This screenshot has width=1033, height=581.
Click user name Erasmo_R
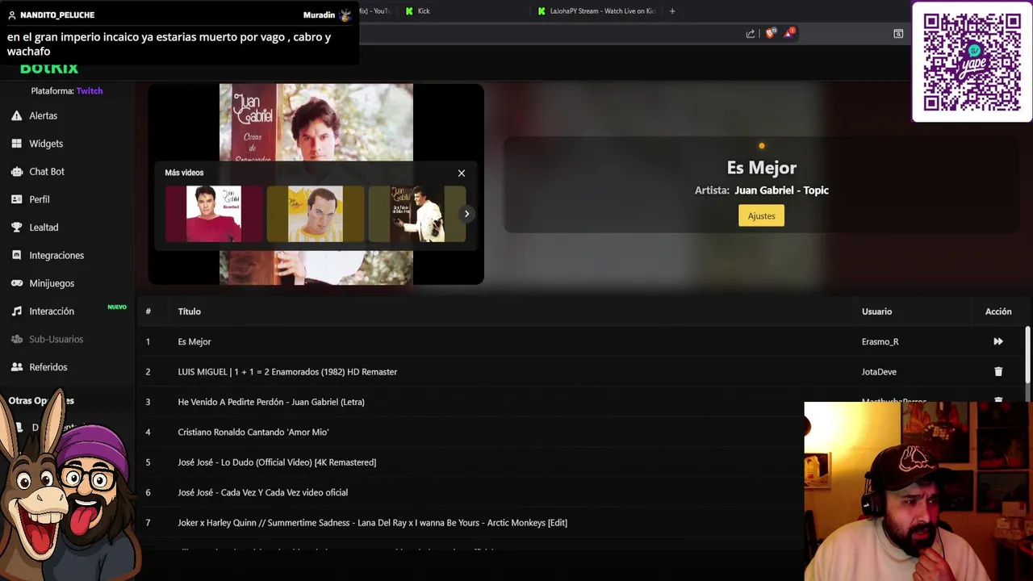click(x=880, y=342)
